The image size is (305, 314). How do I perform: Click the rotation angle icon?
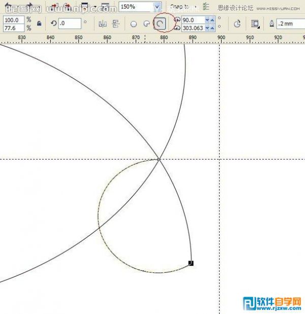53,23
